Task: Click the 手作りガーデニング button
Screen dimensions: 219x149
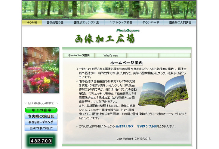Action: tap(41, 122)
